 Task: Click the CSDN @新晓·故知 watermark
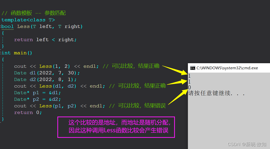[247, 144]
